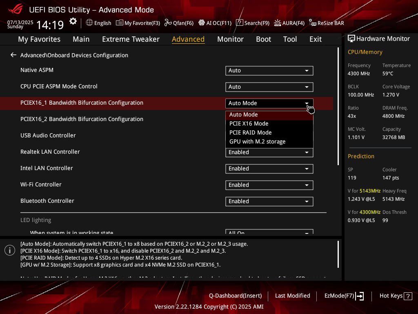This screenshot has height=314, width=418.
Task: Open Wi-Fi Controller dropdown
Action: (x=269, y=185)
